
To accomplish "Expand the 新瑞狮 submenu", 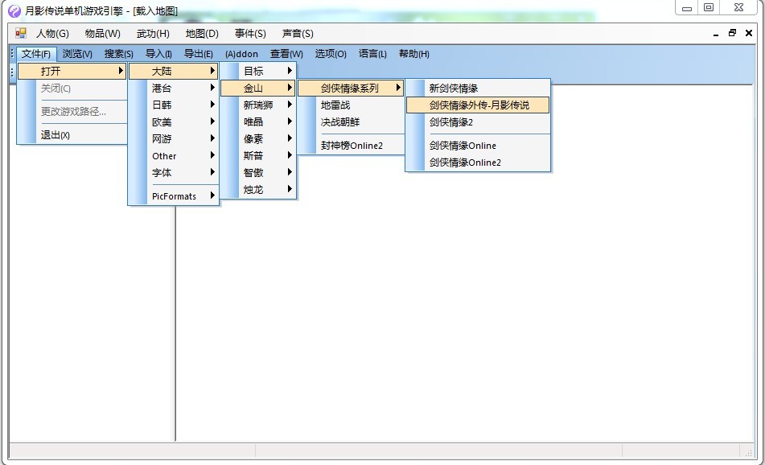I will tap(257, 105).
